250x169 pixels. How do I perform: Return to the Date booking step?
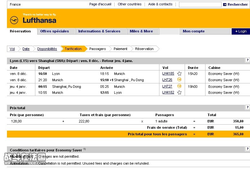(x=26, y=49)
